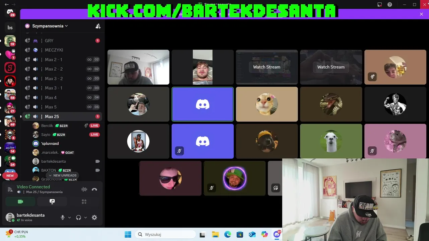Focus the llama avatar video tile
The image size is (429, 241).
(x=331, y=141)
